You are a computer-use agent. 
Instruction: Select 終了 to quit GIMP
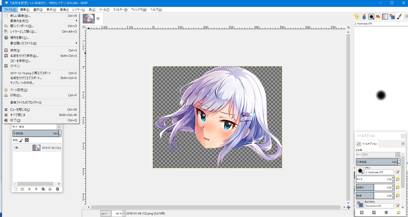tap(41, 120)
